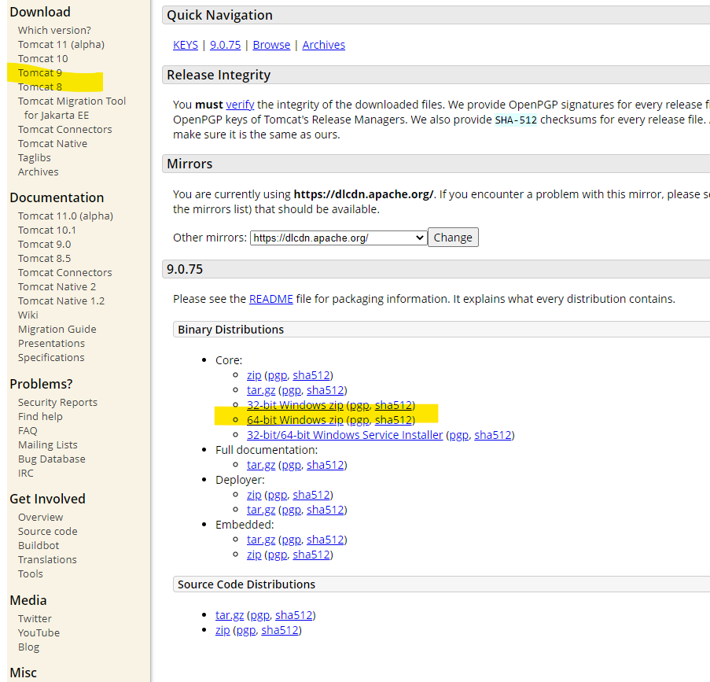Download the 32-bit Windows zip
The image size is (710, 682).
[295, 405]
